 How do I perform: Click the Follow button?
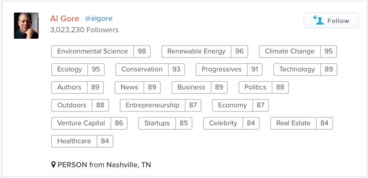(x=331, y=21)
